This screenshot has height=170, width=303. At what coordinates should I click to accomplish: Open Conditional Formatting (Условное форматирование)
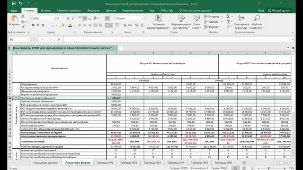(x=159, y=22)
